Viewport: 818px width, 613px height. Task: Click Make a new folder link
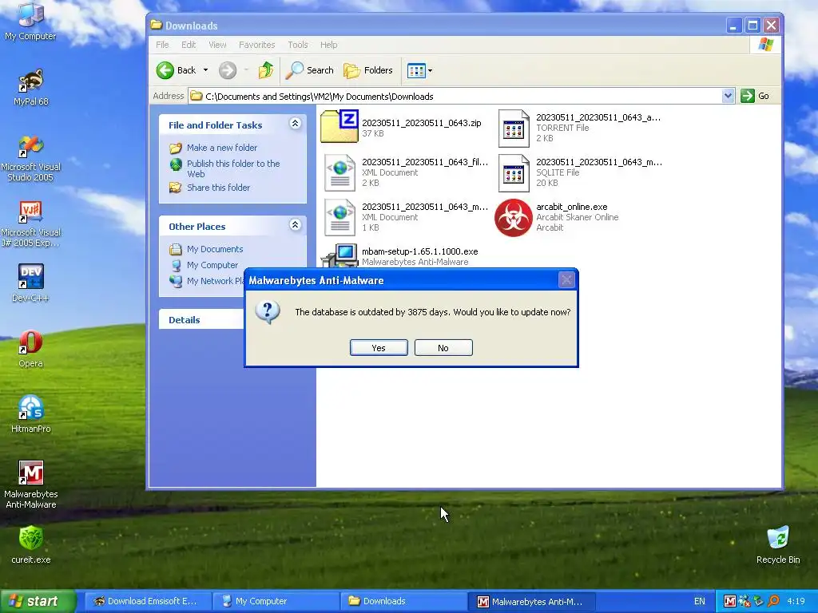(x=222, y=148)
